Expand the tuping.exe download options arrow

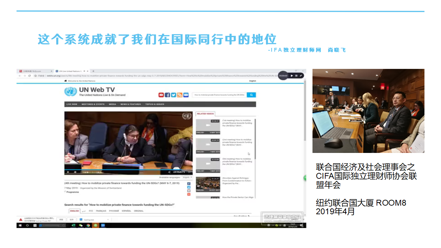pos(107,219)
